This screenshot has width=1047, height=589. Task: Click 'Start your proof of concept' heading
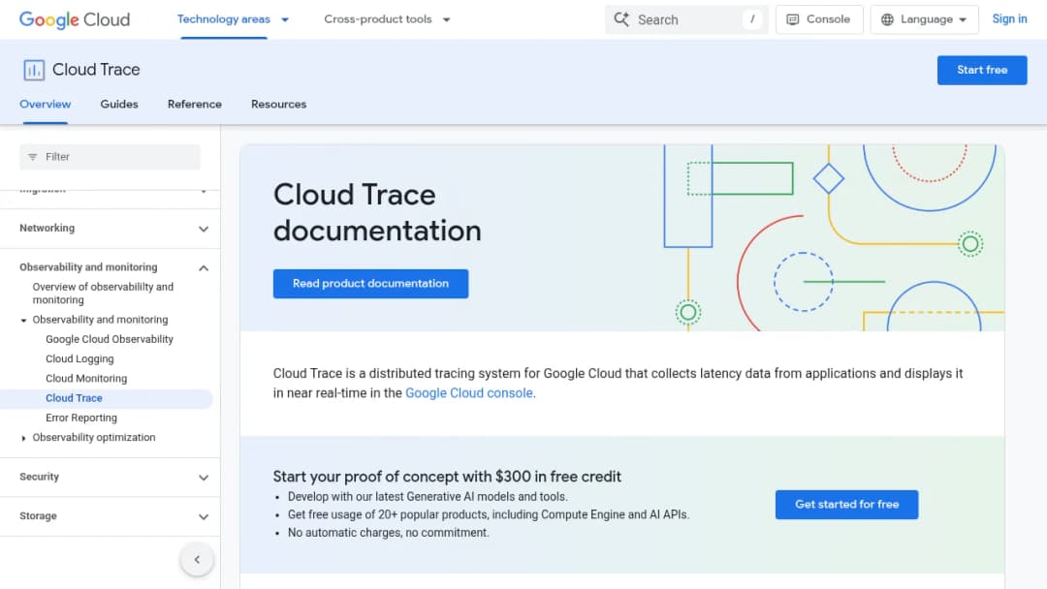coord(447,477)
